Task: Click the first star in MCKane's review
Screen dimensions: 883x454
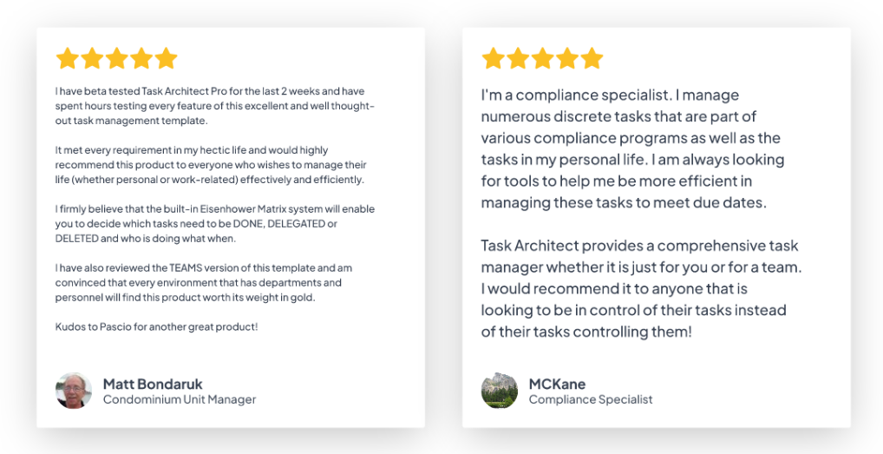Action: click(x=493, y=58)
